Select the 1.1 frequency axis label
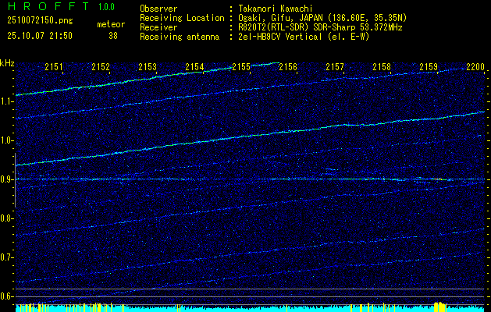 coord(7,101)
